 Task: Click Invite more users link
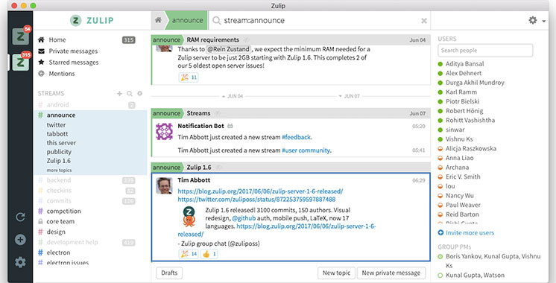click(x=470, y=232)
